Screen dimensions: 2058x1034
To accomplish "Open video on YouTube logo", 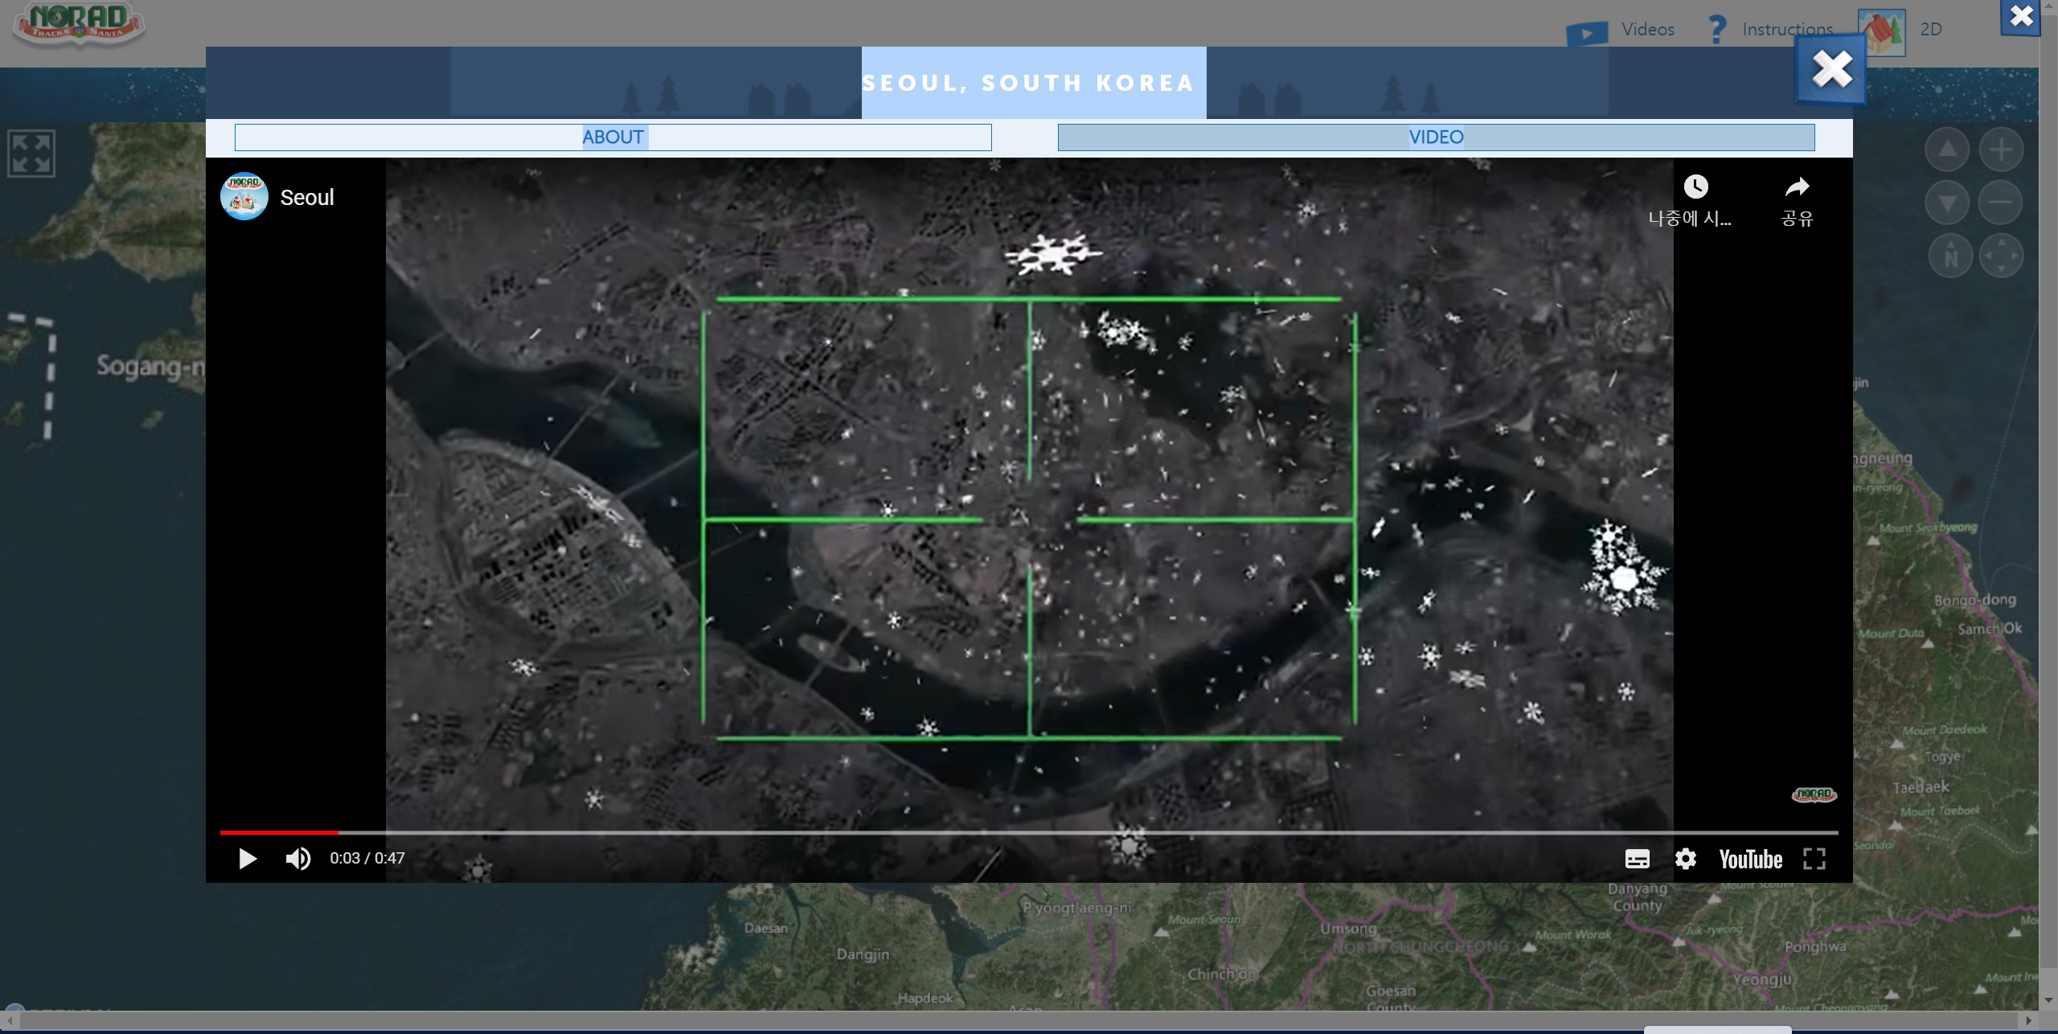I will (1750, 859).
